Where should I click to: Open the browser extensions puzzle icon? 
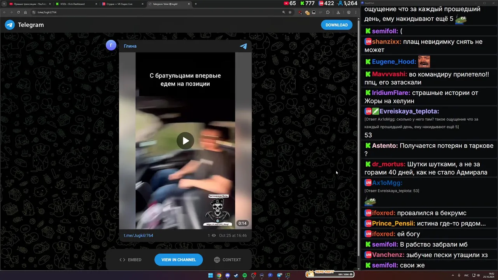click(328, 12)
